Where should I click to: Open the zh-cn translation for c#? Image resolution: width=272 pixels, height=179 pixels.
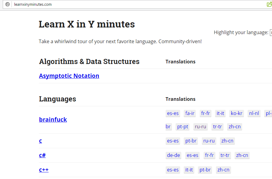coord(242,155)
